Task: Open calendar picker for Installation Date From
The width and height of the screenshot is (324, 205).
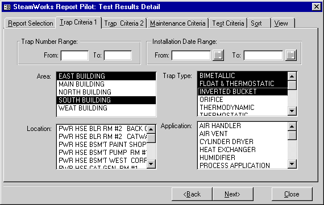Action: [x=218, y=55]
